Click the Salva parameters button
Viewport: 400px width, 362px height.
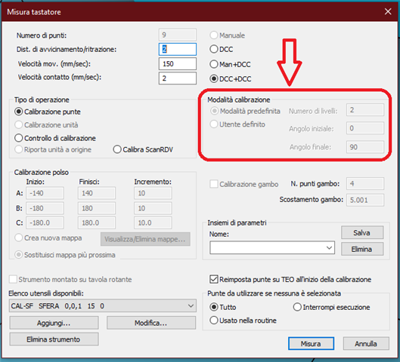(362, 232)
